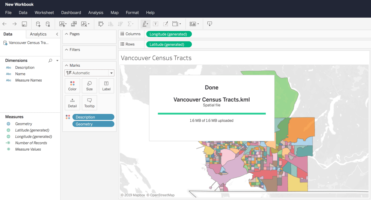Collapse the Filters shelf chevron
Viewport: 371px width, 200px height.
click(x=67, y=50)
